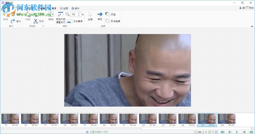Click the frame list horizontal scrollbar thumb
Screen dimensions: 255x134
(196, 128)
